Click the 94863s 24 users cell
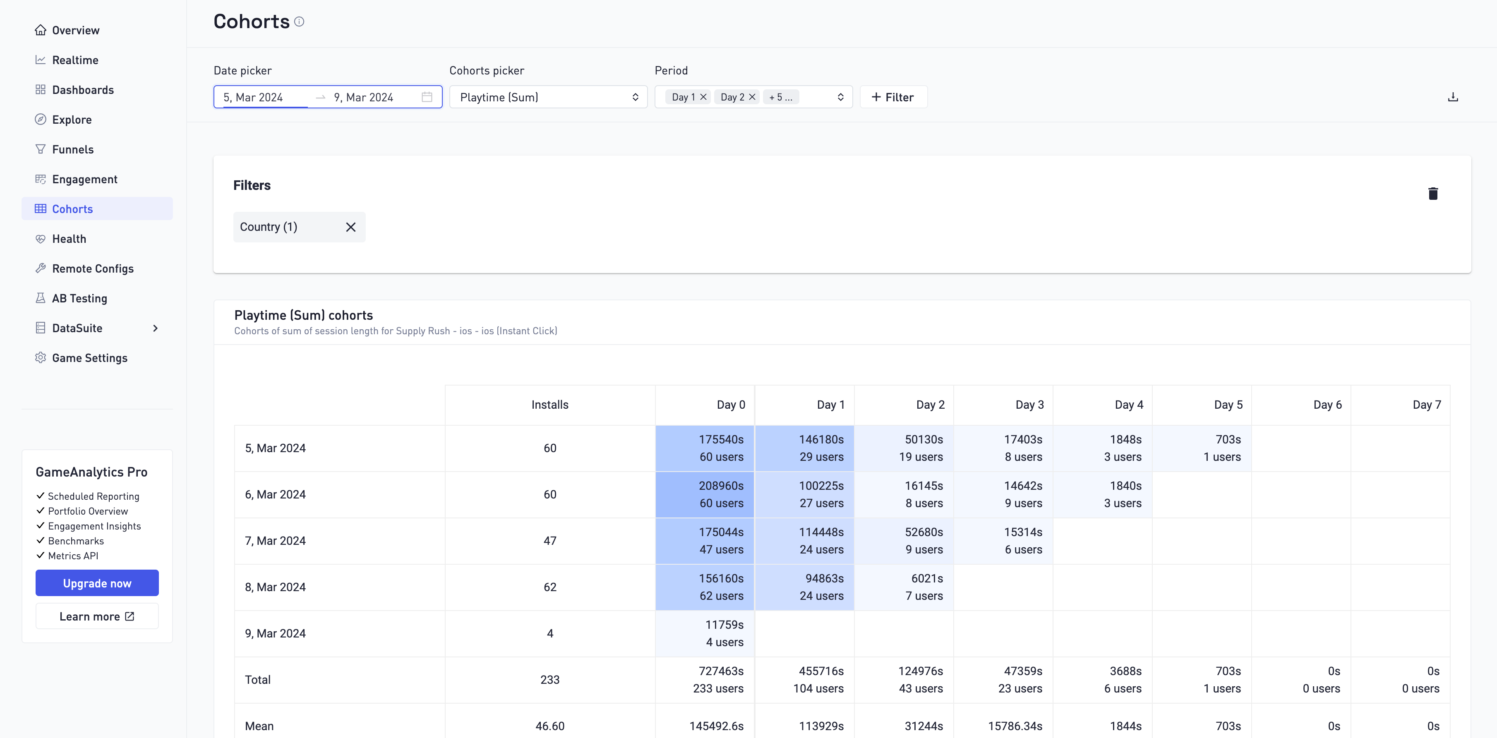The width and height of the screenshot is (1497, 738). (x=805, y=587)
